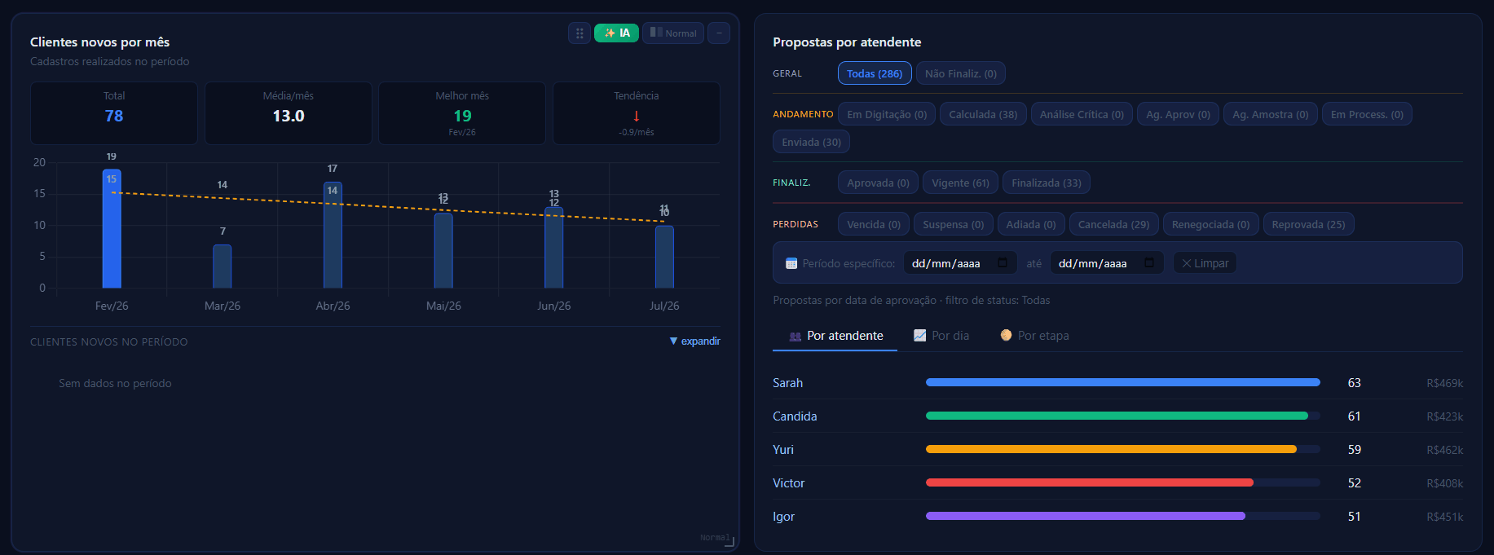This screenshot has height=555, width=1494.
Task: Click Victor's red progress bar
Action: [1090, 482]
